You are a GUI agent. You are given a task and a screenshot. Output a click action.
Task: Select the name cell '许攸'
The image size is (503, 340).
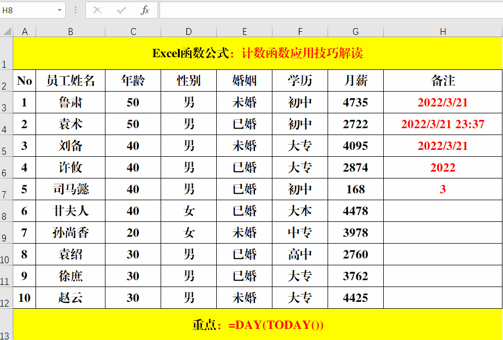tap(70, 167)
